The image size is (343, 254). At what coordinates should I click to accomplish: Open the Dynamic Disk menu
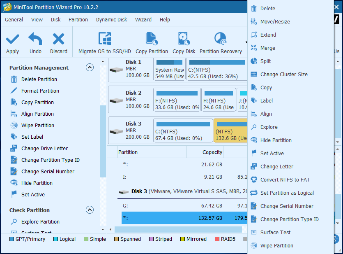click(x=112, y=19)
